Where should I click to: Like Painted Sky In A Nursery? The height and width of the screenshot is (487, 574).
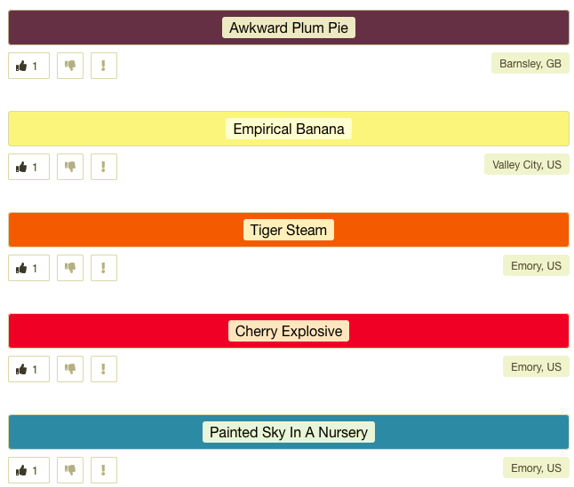29,470
